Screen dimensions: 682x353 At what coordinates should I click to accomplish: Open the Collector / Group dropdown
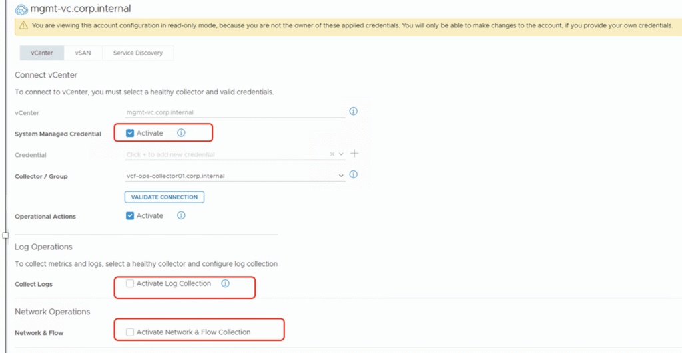[x=342, y=176]
